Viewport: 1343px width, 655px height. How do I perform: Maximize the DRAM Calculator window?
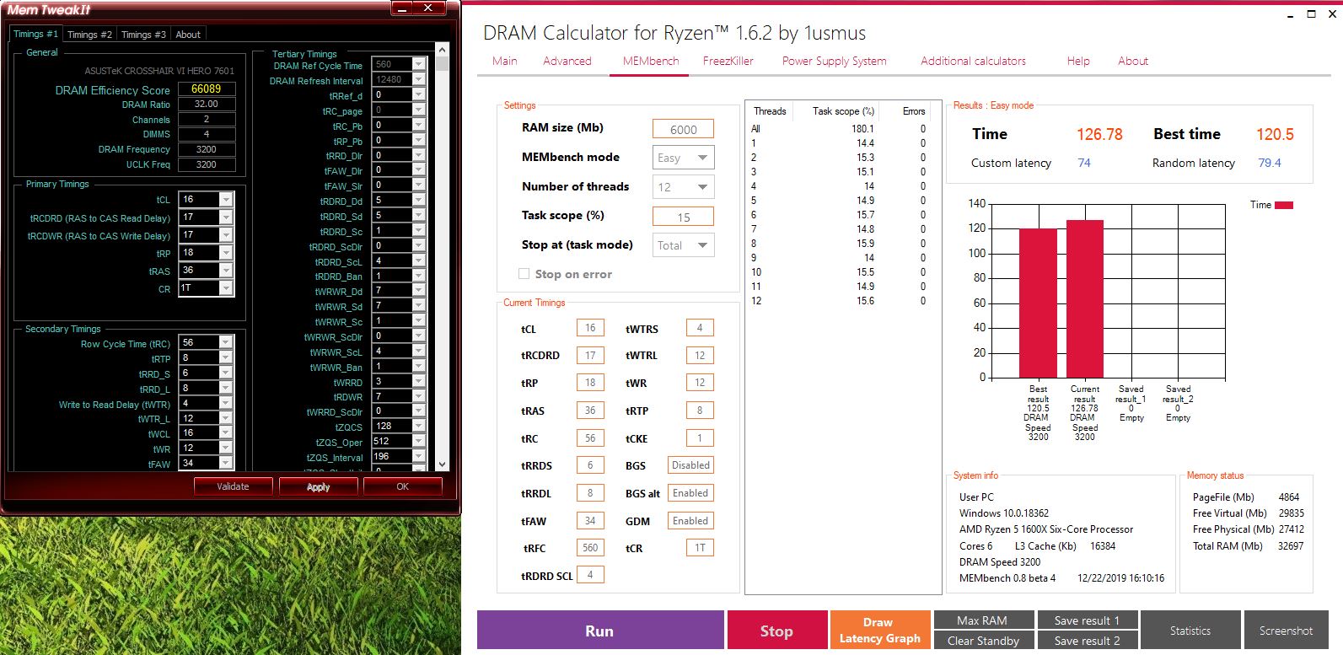pos(1311,14)
